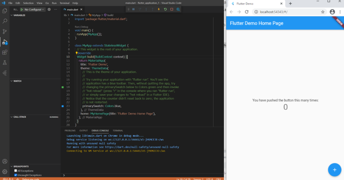Image resolution: width=344 pixels, height=180 pixels.
Task: Click Step Over in debug toolbar
Action: 140,9
